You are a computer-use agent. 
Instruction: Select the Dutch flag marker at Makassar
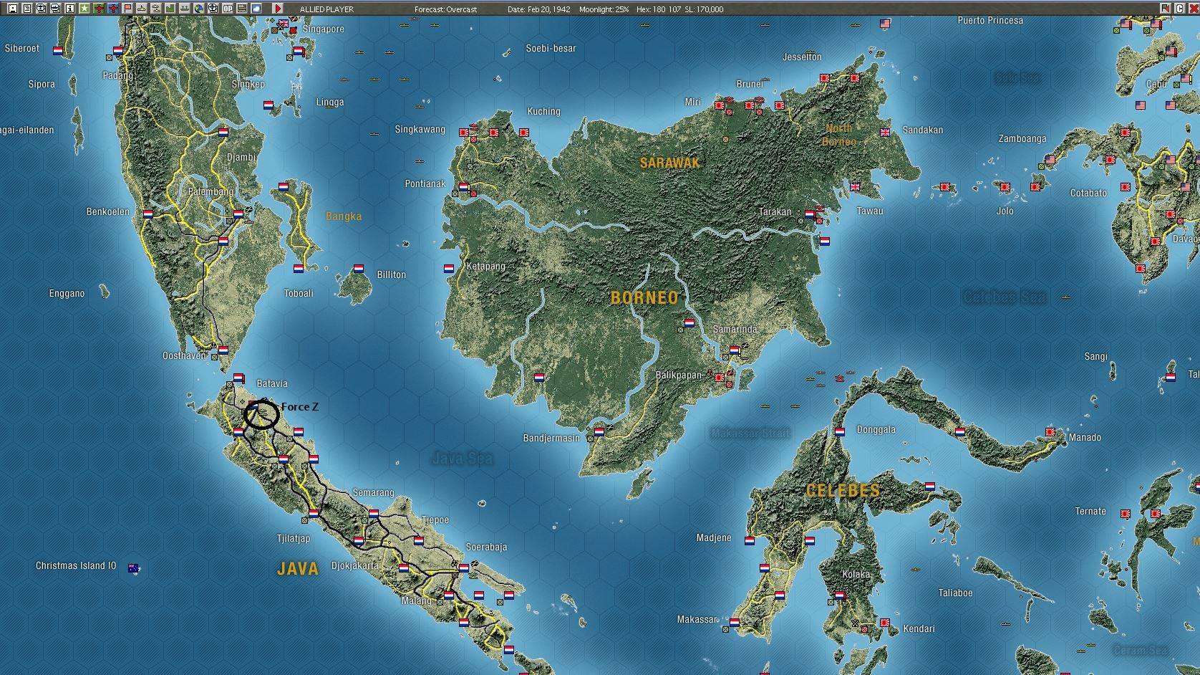coord(734,622)
